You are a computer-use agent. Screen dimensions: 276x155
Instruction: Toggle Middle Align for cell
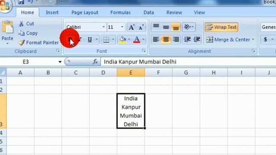[166, 27]
